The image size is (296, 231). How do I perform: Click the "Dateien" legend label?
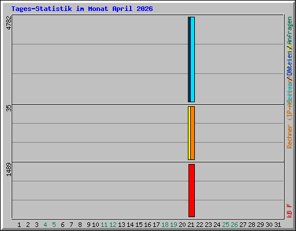(x=290, y=63)
